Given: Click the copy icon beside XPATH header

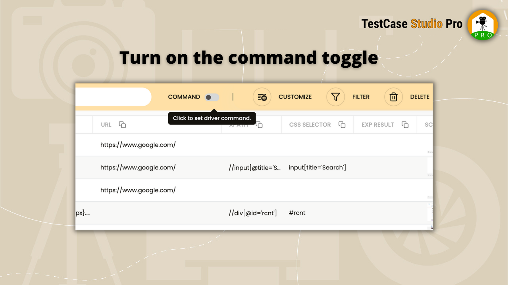Looking at the screenshot, I should (x=259, y=124).
